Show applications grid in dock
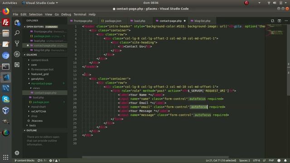 [6, 157]
